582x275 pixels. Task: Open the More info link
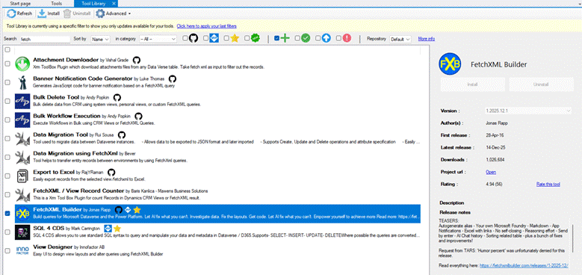[x=427, y=39]
